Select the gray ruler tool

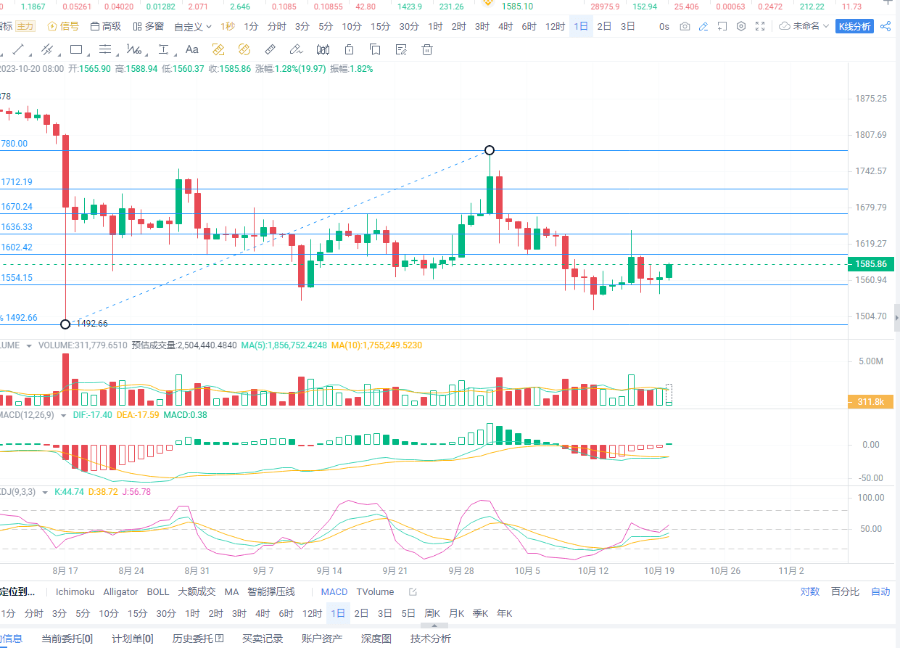[x=270, y=49]
